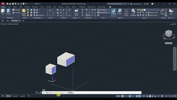Expand the Modify panel
177x100 pixels.
[64, 18]
